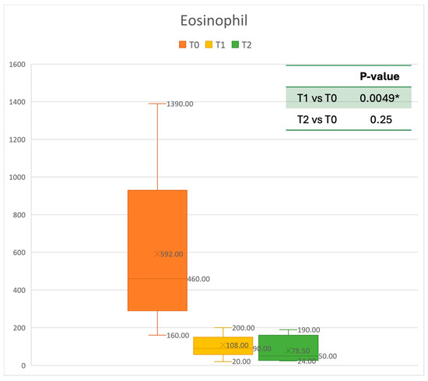Click the 1600 y-axis label
Viewport: 428px width, 381px height.
[17, 65]
